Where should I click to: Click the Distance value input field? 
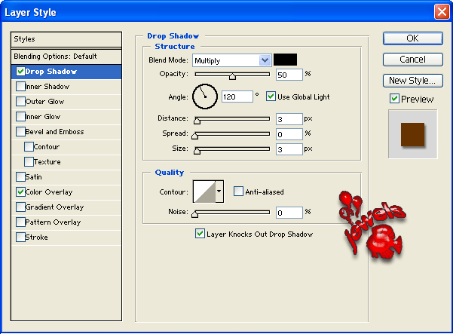pos(288,119)
